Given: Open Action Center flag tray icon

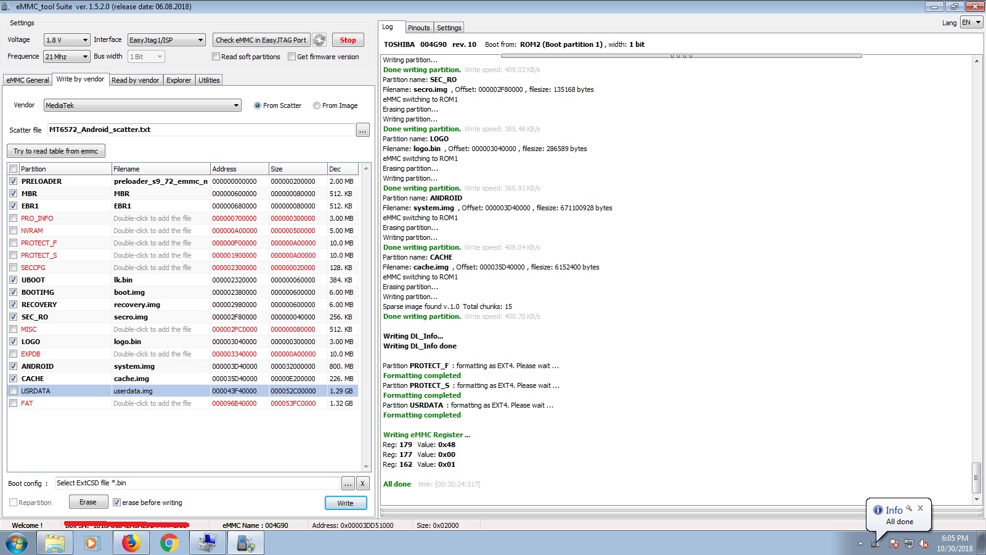Looking at the screenshot, I should [894, 543].
